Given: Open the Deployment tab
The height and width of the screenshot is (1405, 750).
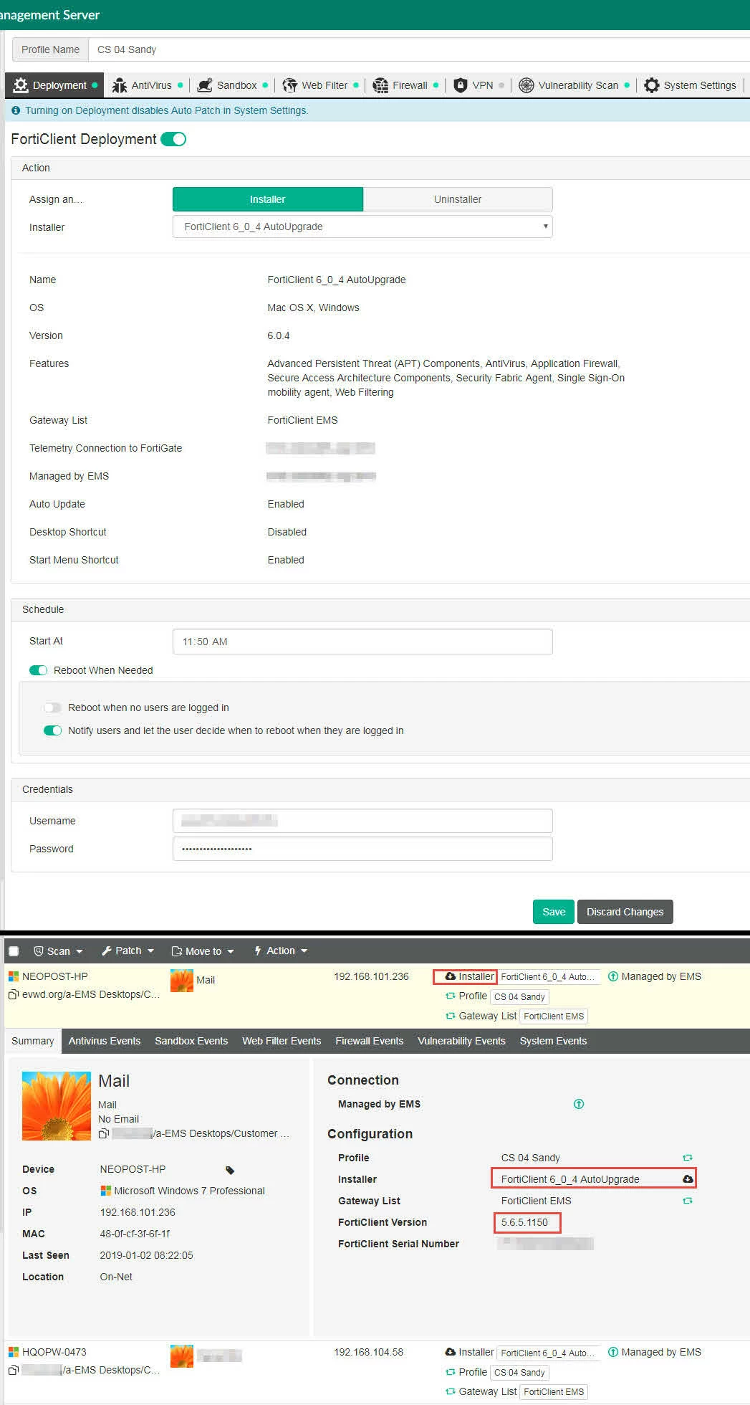Looking at the screenshot, I should click(x=54, y=85).
